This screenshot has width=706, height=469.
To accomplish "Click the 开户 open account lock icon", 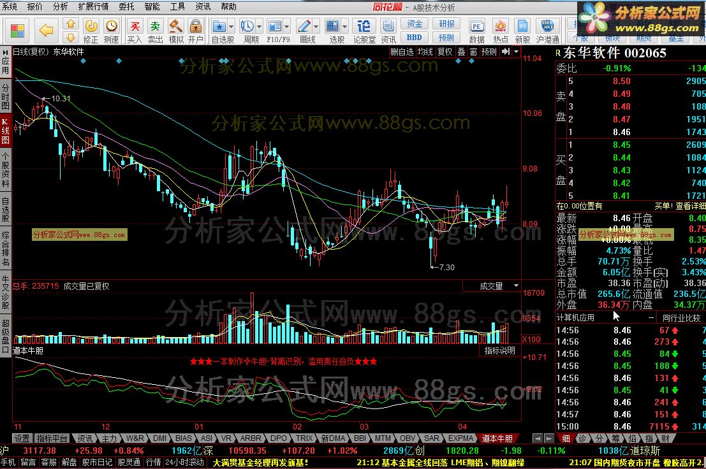I will [x=195, y=25].
